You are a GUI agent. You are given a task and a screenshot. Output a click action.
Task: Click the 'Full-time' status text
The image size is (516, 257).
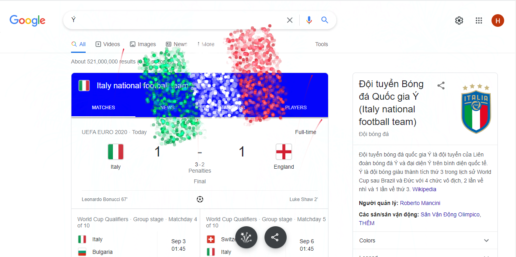point(306,132)
